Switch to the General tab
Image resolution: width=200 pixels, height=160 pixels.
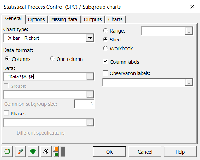coord(13,19)
